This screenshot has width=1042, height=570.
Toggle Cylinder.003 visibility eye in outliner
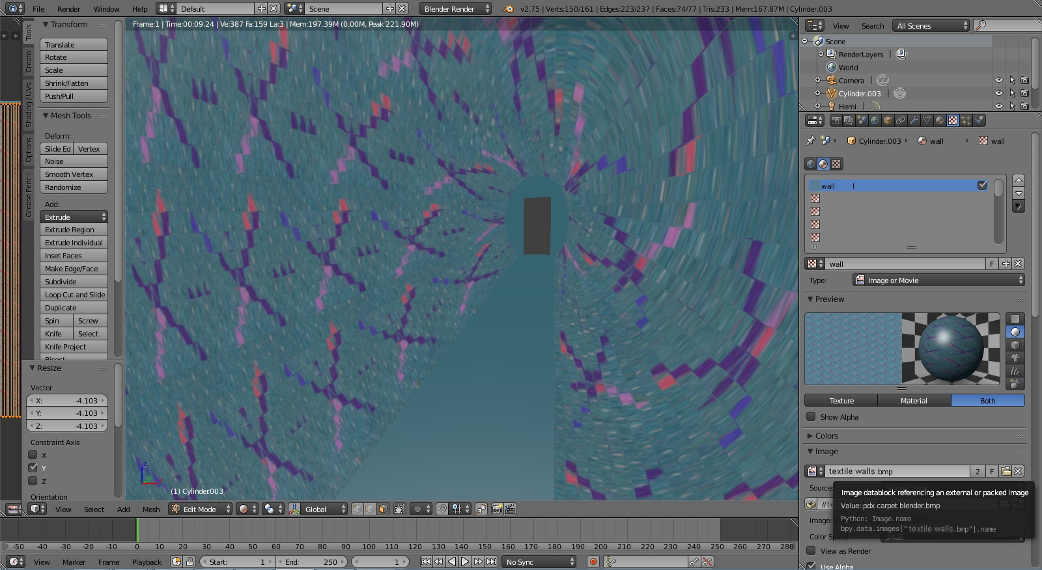tap(999, 93)
